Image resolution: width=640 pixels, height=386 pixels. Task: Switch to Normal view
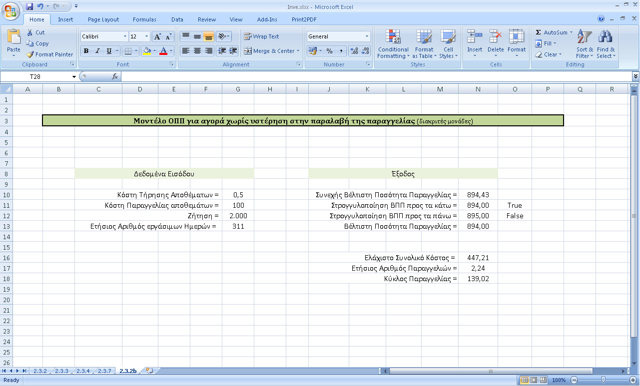[x=525, y=380]
